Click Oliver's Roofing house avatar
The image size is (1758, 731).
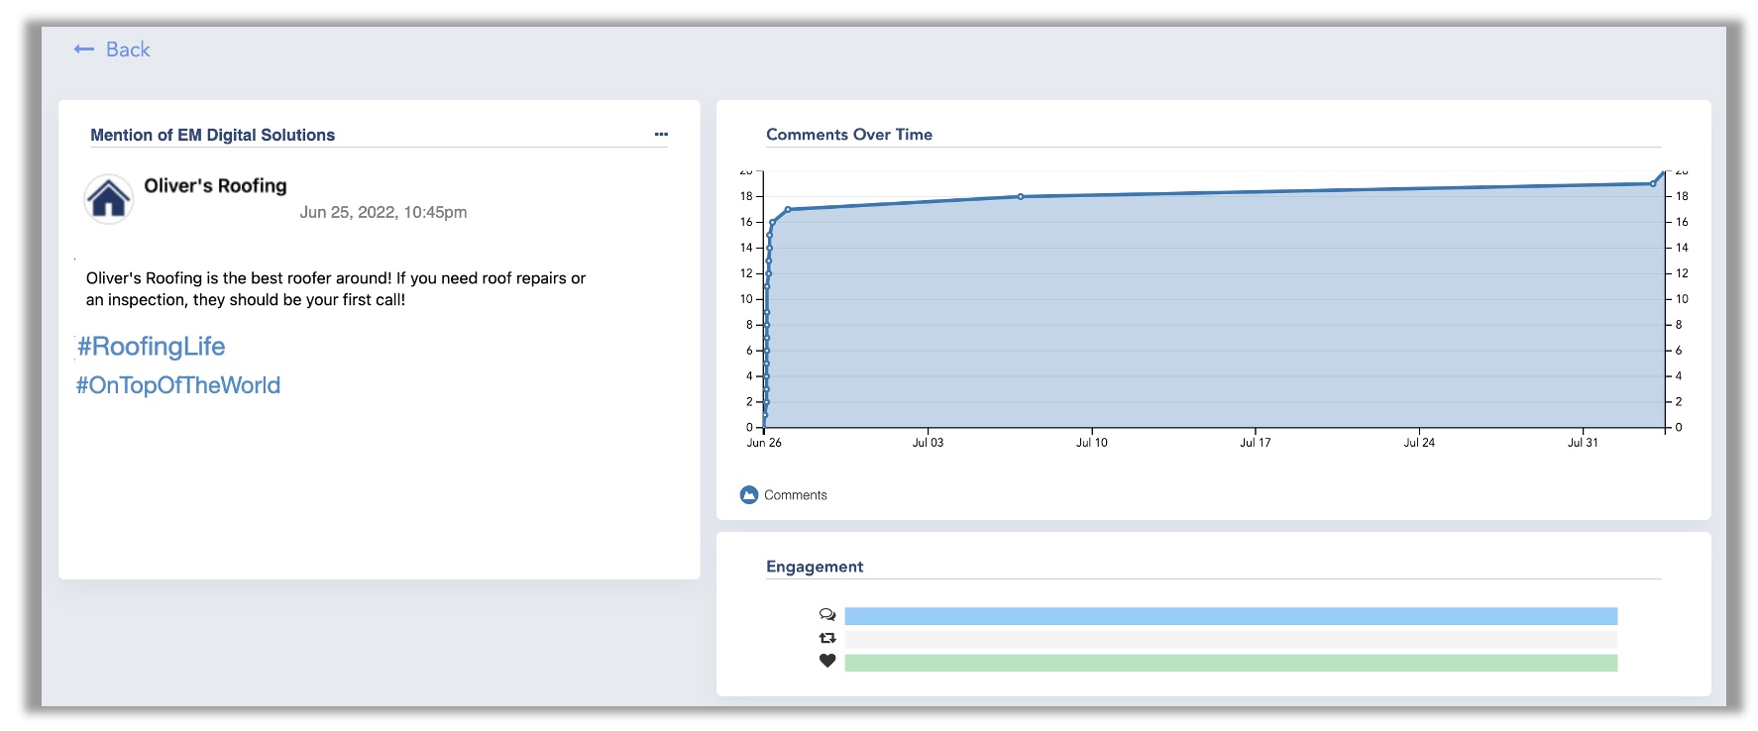coord(109,199)
